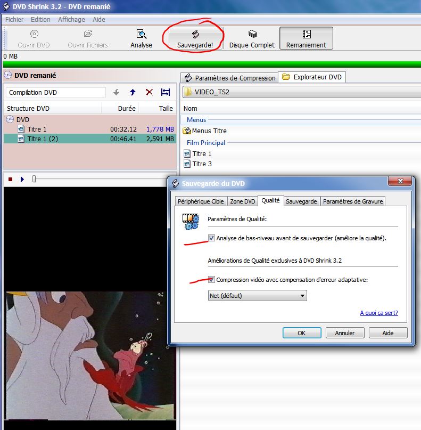This screenshot has width=421, height=430.
Task: Click the Taille column header
Action: (x=158, y=108)
